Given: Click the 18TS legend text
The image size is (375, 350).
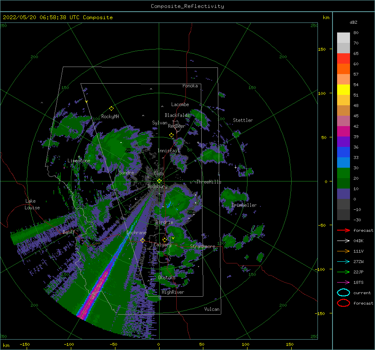Looking at the screenshot, I should coord(358,283).
